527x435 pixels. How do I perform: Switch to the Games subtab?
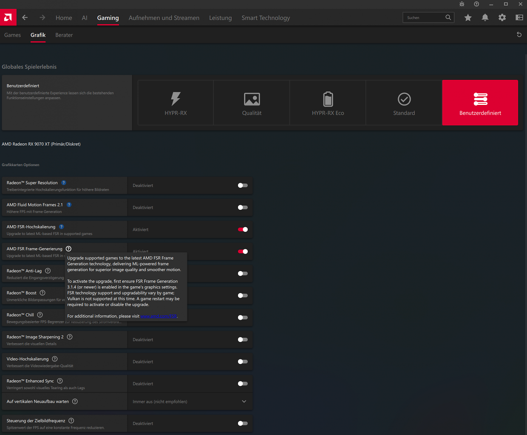[12, 35]
